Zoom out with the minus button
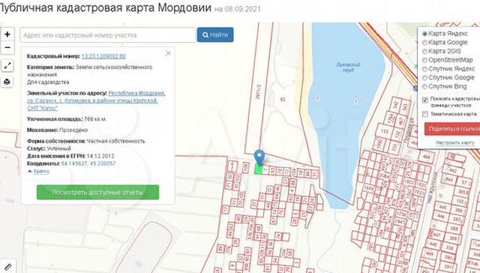Screen dimensions: 480x273 pyautogui.click(x=7, y=48)
